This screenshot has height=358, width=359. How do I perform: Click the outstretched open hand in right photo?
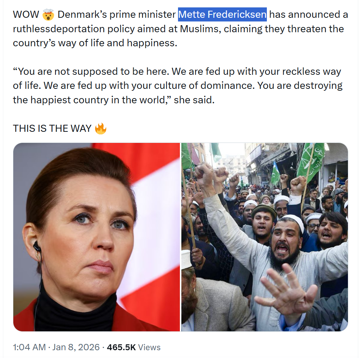tap(286, 290)
